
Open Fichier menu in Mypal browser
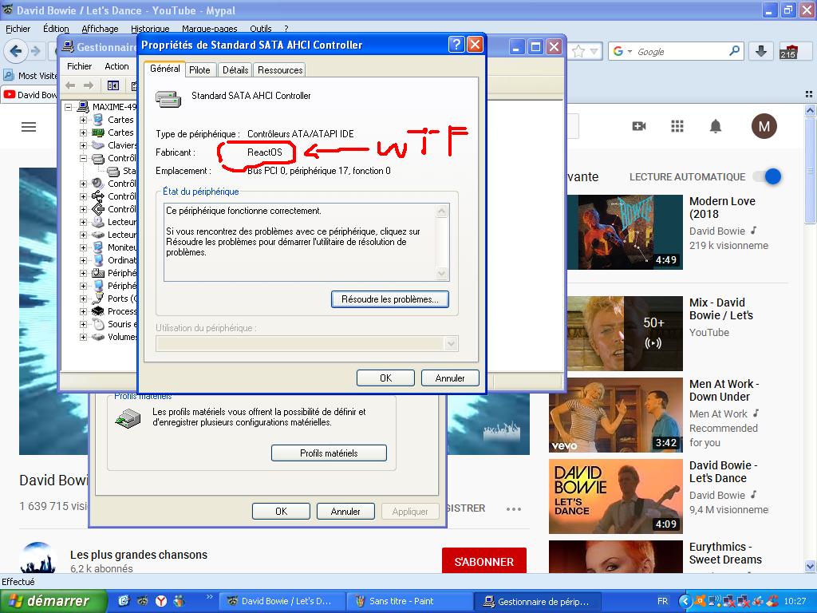pyautogui.click(x=18, y=29)
